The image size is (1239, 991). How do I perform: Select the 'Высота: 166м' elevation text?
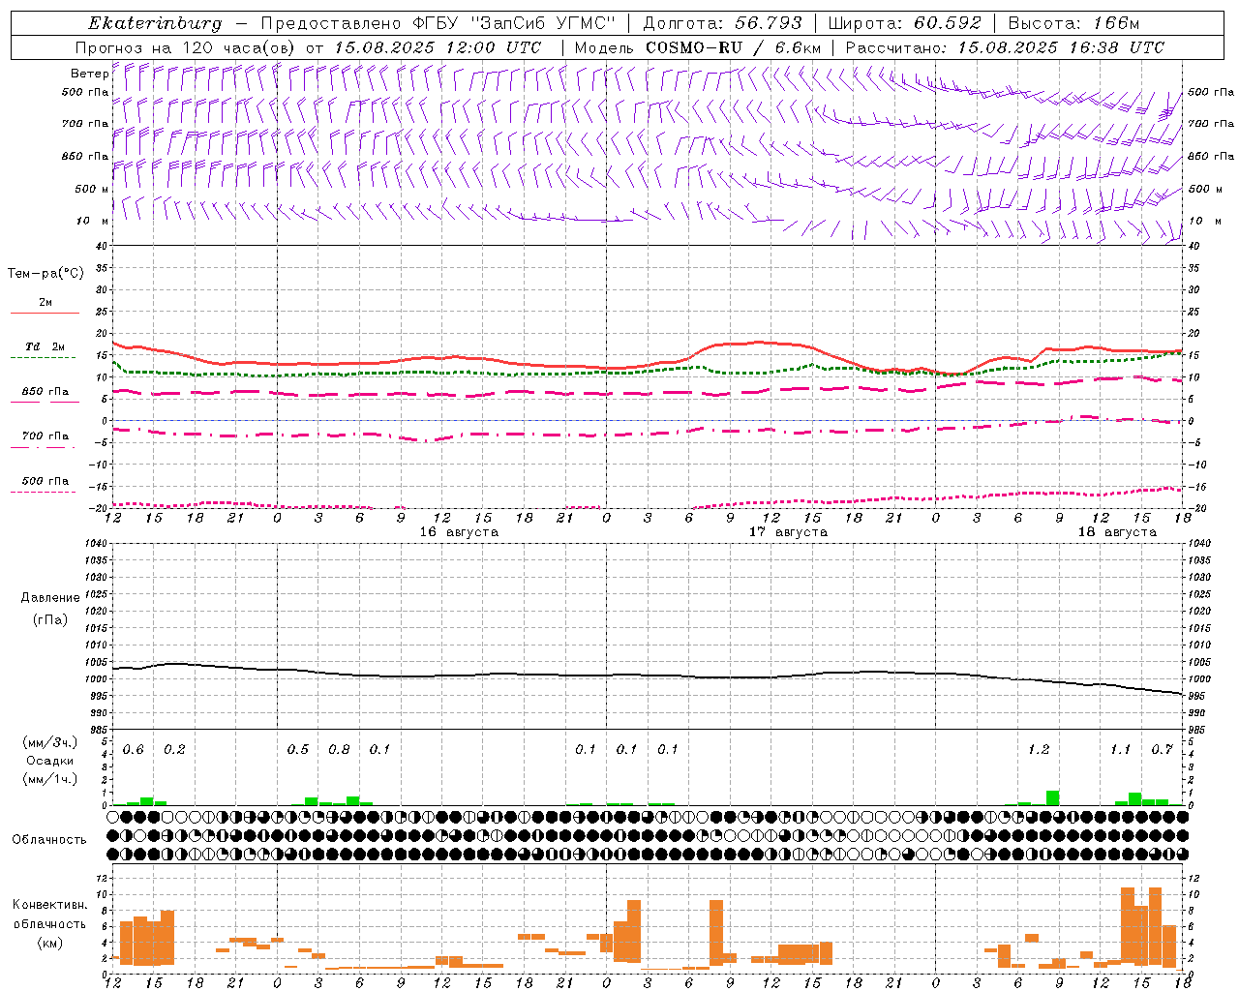pyautogui.click(x=1073, y=23)
